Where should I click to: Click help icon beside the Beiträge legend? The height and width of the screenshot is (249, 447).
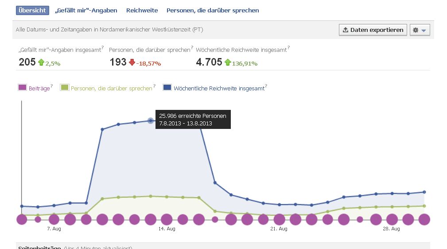(51, 86)
